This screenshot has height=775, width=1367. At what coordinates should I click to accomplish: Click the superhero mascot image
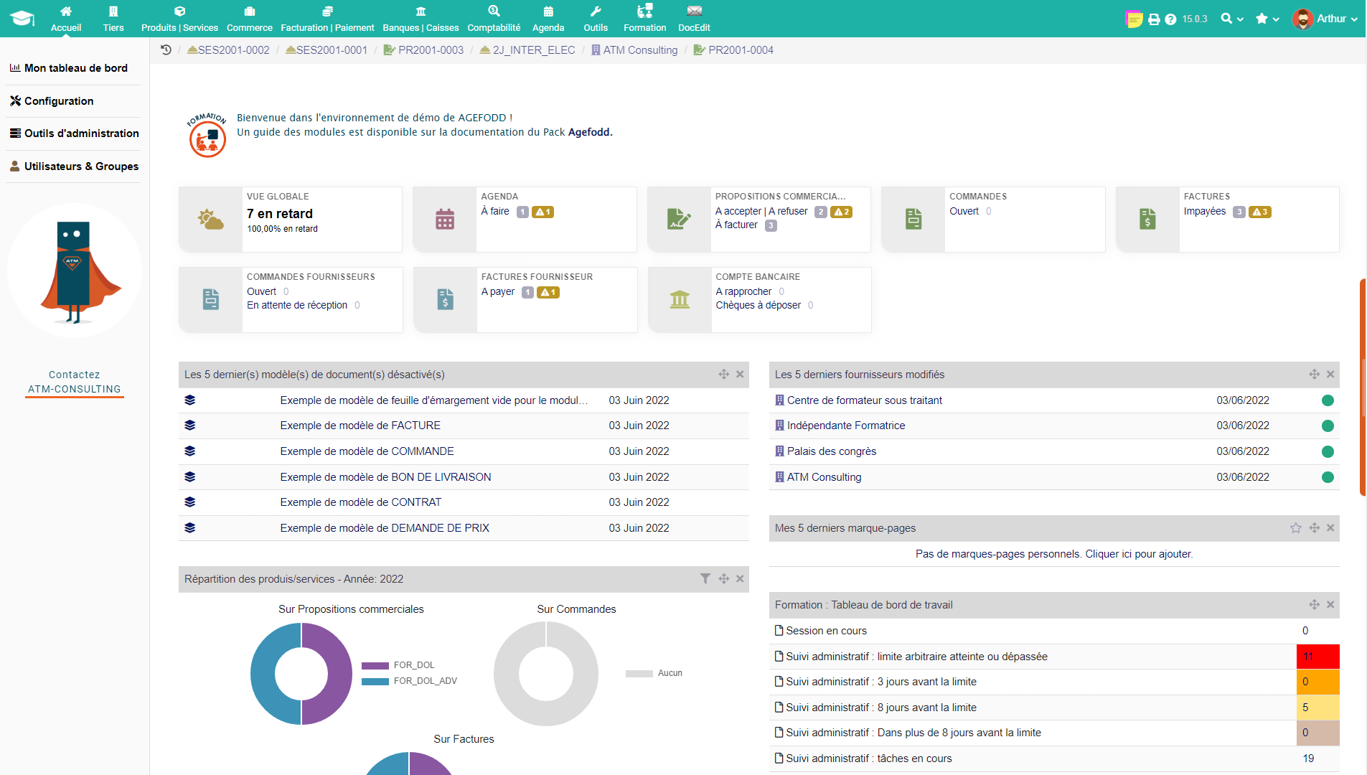[x=75, y=271]
